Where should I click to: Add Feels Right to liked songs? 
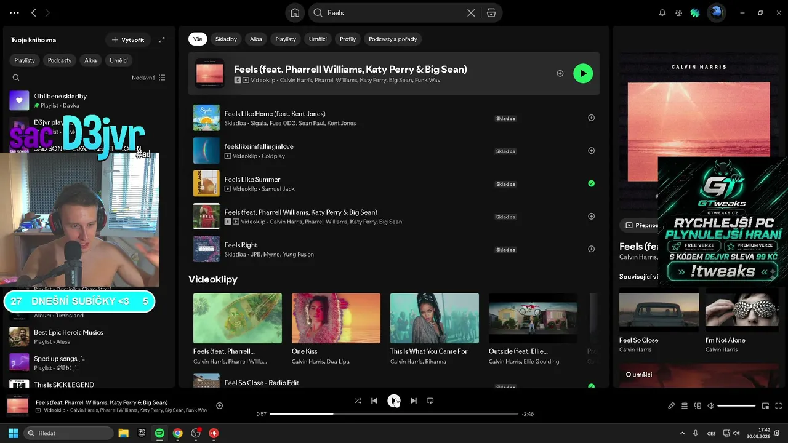point(591,249)
